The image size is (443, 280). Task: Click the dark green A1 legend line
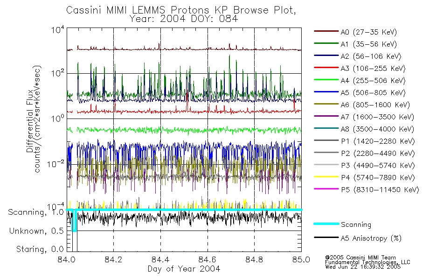pyautogui.click(x=326, y=43)
